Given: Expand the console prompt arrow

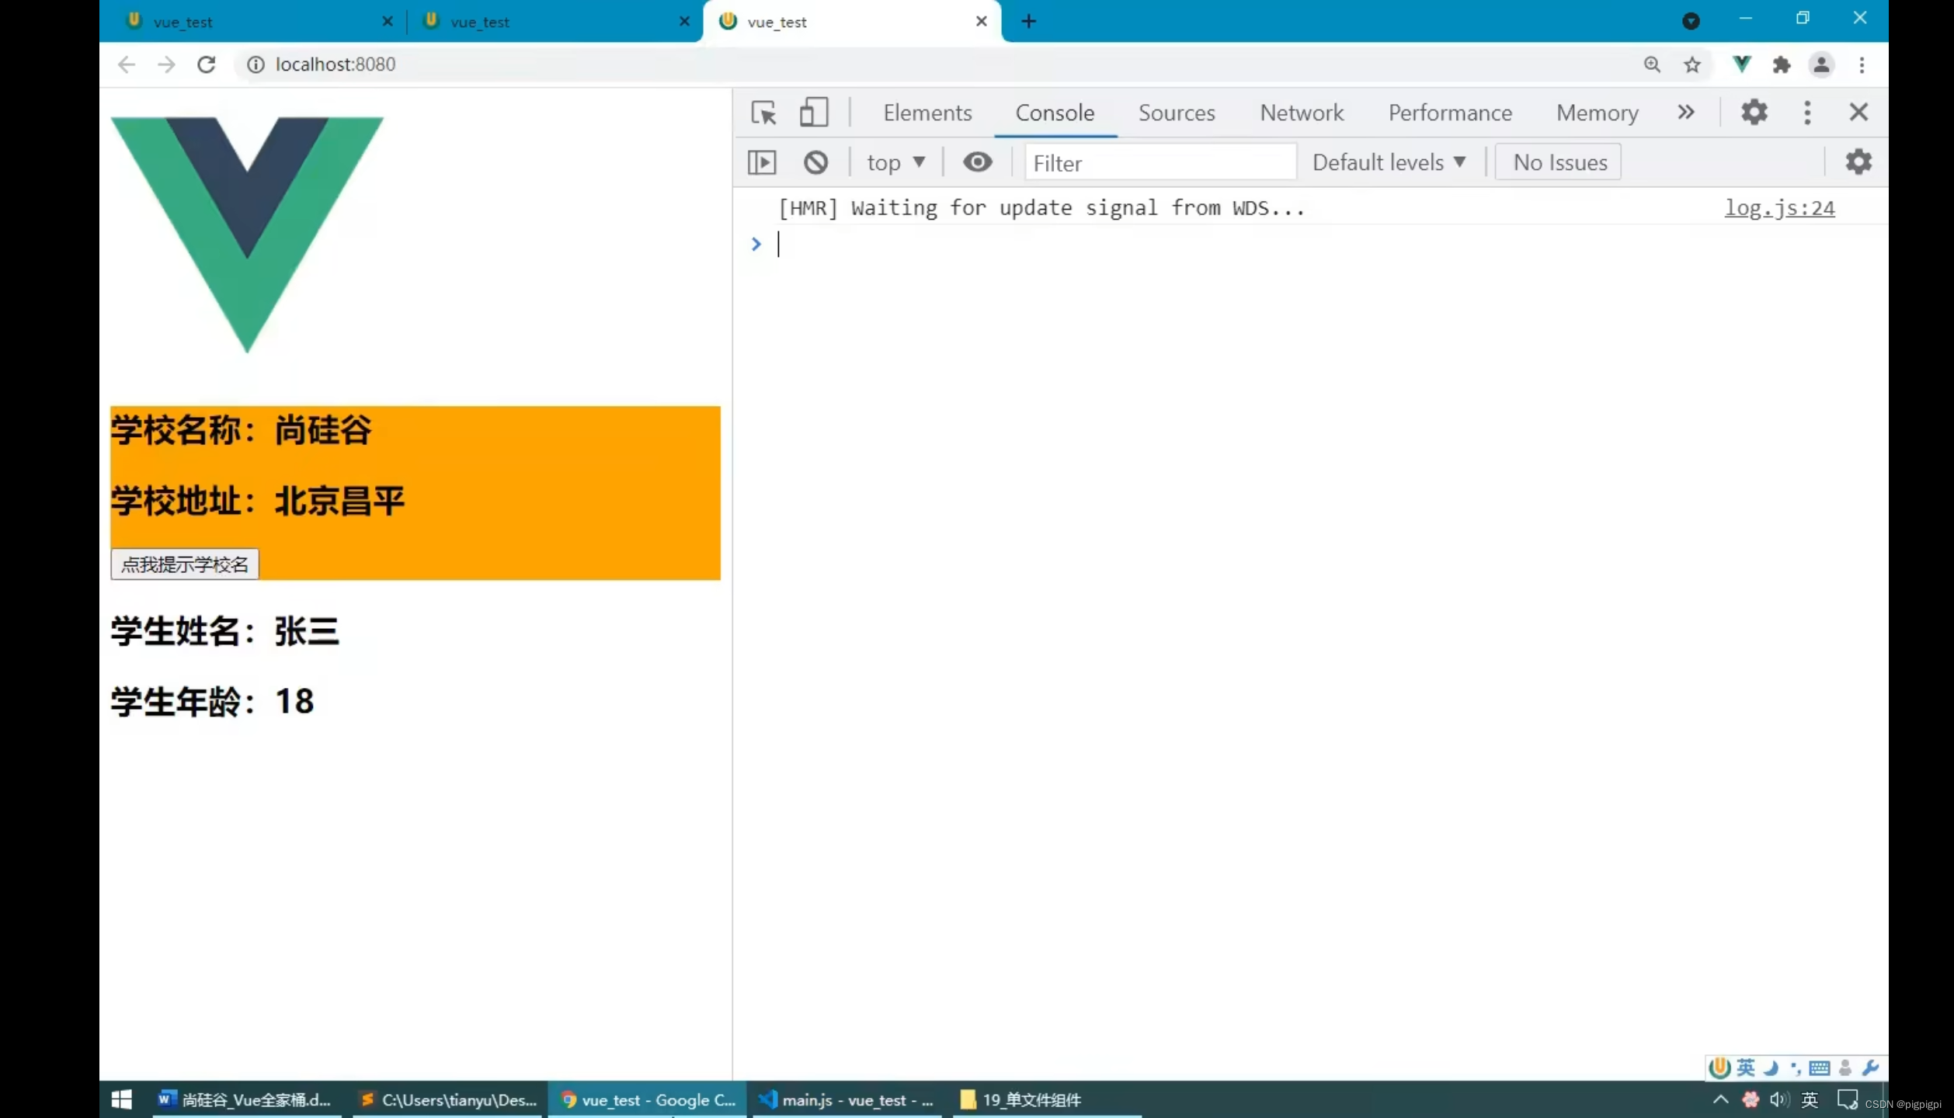Looking at the screenshot, I should click(x=754, y=243).
